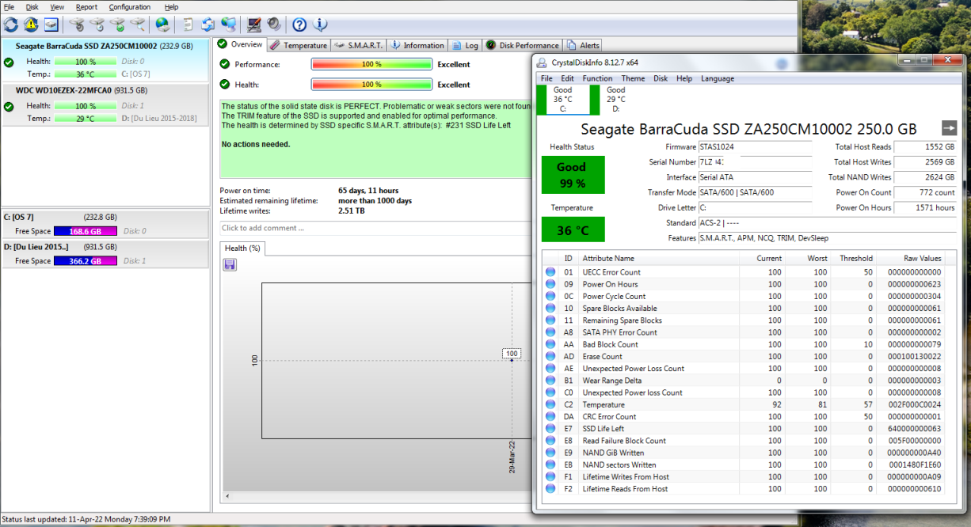Switch to the Log tab
This screenshot has width=971, height=527.
tap(466, 45)
